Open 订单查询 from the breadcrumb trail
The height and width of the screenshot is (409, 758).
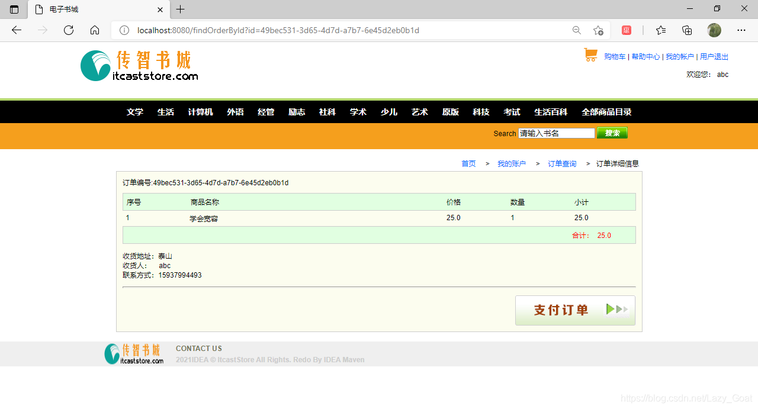tap(561, 163)
